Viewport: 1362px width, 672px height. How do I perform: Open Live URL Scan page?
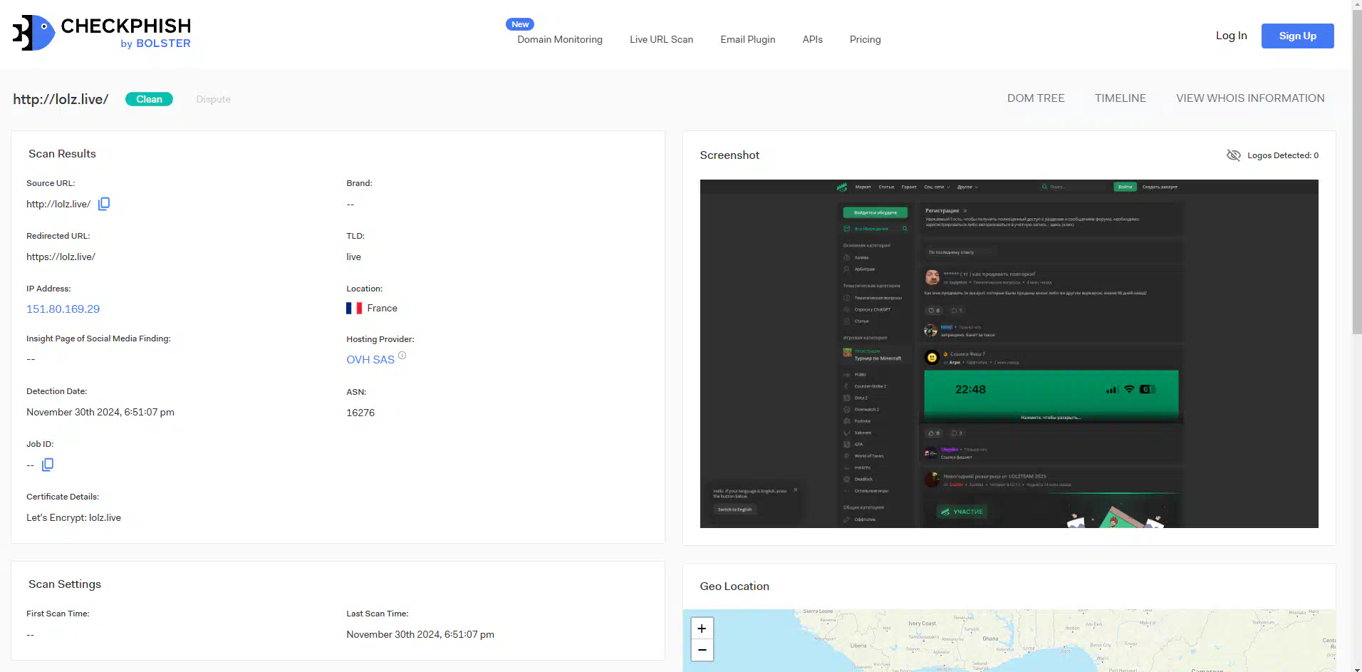661,39
